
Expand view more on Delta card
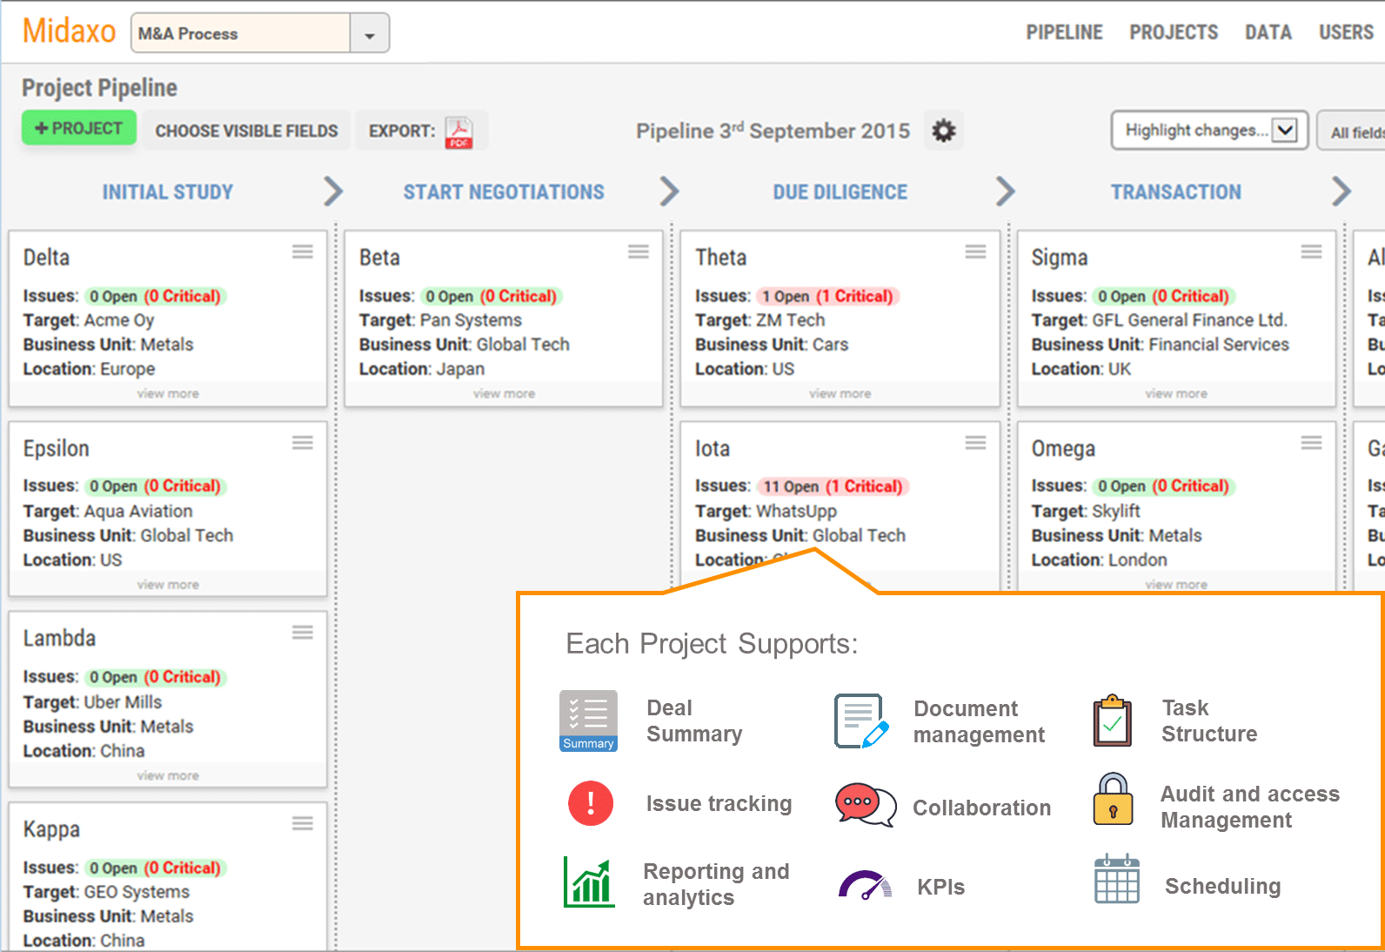(x=168, y=394)
